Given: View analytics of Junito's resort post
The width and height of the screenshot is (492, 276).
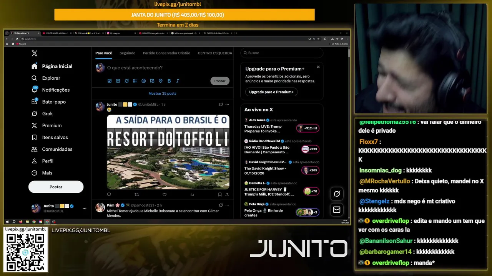Looking at the screenshot, I should pos(192,195).
